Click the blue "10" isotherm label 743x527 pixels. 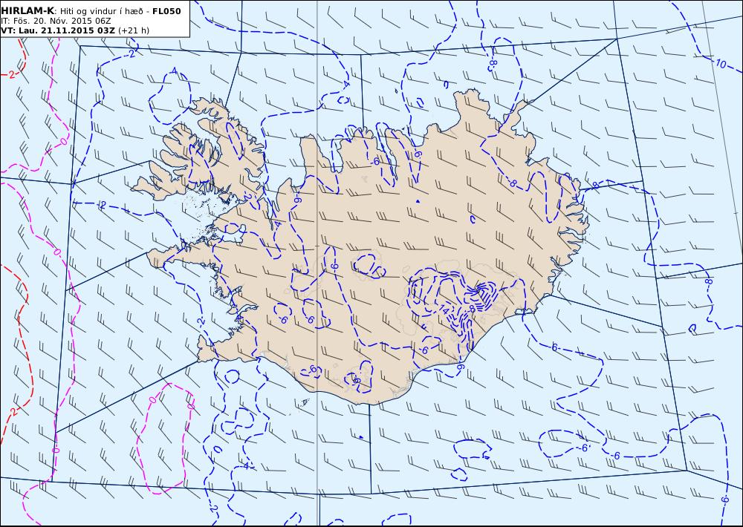720,64
